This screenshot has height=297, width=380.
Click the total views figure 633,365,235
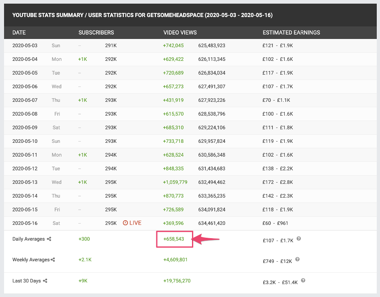coord(212,196)
